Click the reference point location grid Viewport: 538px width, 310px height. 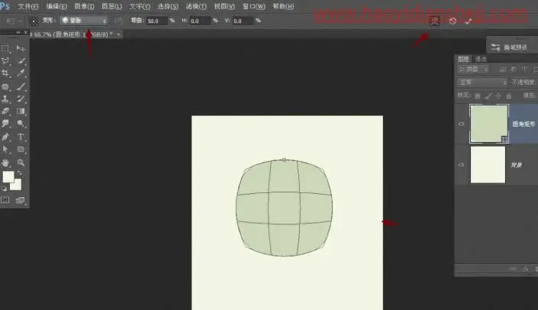point(34,21)
